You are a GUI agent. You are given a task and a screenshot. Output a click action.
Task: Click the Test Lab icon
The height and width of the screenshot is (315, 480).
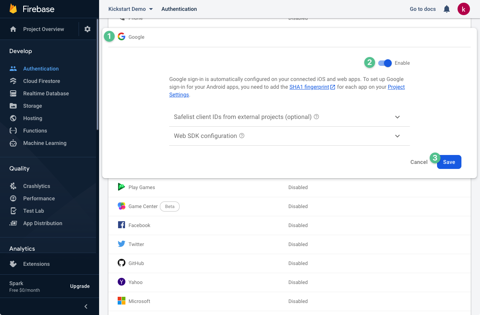[x=13, y=211]
